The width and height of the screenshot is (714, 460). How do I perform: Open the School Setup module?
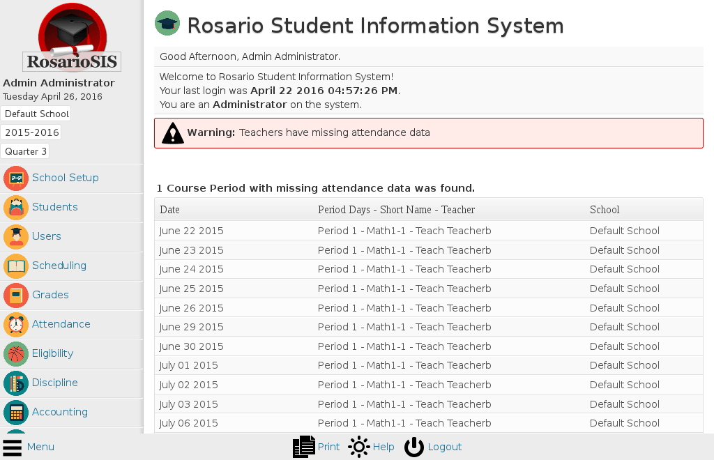point(65,178)
